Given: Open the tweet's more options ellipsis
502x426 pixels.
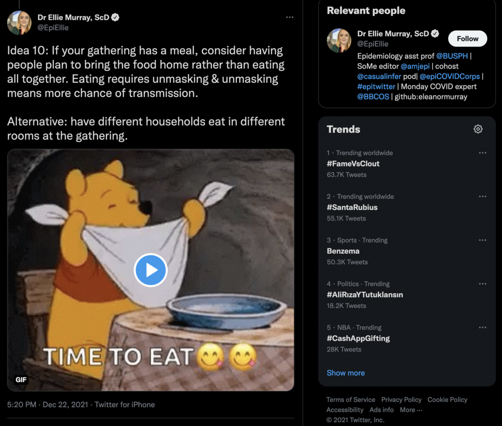Looking at the screenshot, I should (290, 17).
